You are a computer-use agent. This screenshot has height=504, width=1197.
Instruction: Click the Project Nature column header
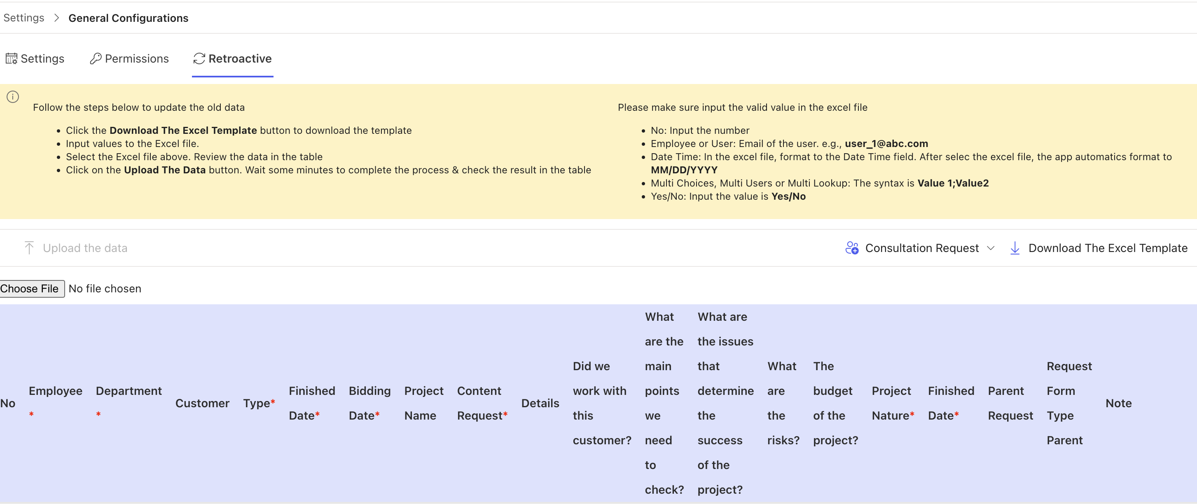click(891, 403)
